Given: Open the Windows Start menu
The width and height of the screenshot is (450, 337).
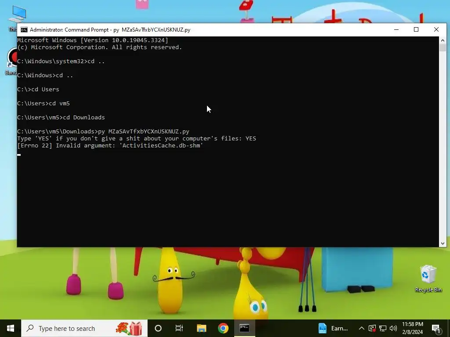Looking at the screenshot, I should point(11,328).
